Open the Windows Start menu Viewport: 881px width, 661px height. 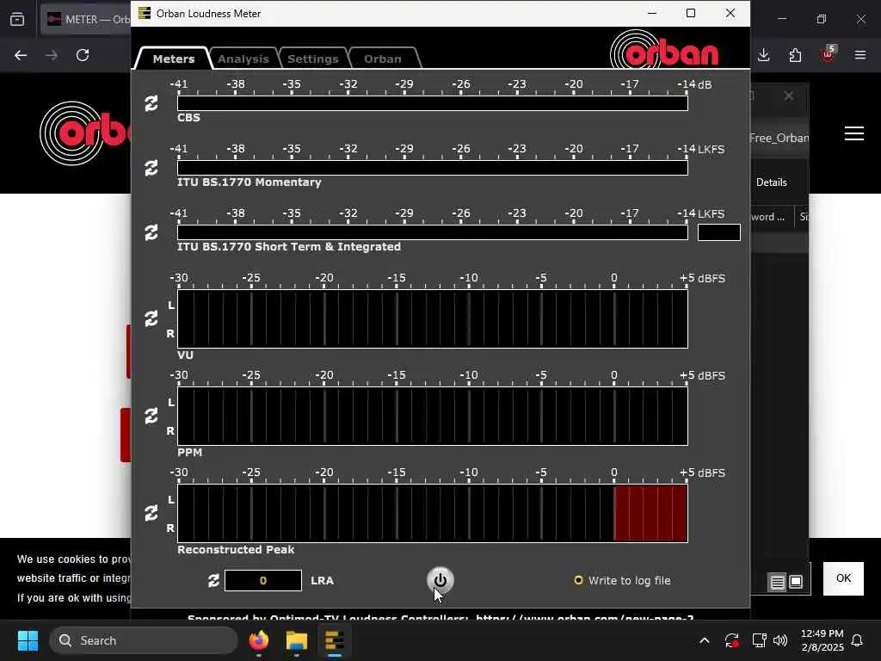tap(28, 640)
